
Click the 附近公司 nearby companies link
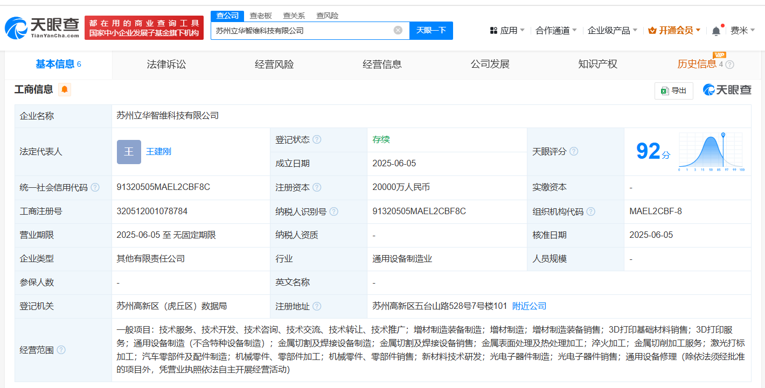coord(529,306)
